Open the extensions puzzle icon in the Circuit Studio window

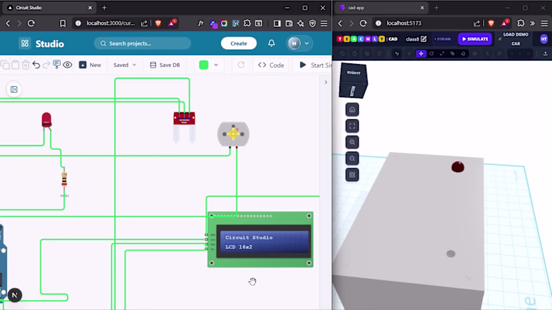[247, 23]
